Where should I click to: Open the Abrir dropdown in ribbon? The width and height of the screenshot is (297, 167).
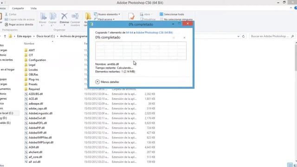click(x=146, y=14)
